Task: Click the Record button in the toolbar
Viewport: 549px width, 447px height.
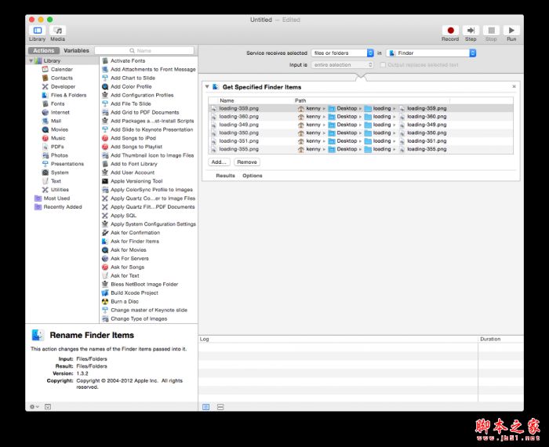Action: tap(450, 31)
